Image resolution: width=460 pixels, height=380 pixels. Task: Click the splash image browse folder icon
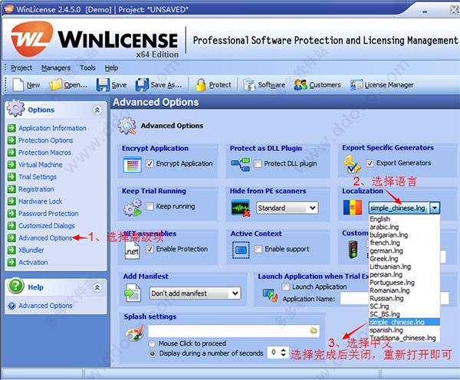314,330
